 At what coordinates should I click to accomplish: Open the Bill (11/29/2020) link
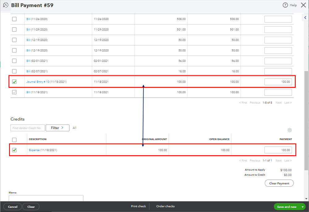click(x=28, y=30)
